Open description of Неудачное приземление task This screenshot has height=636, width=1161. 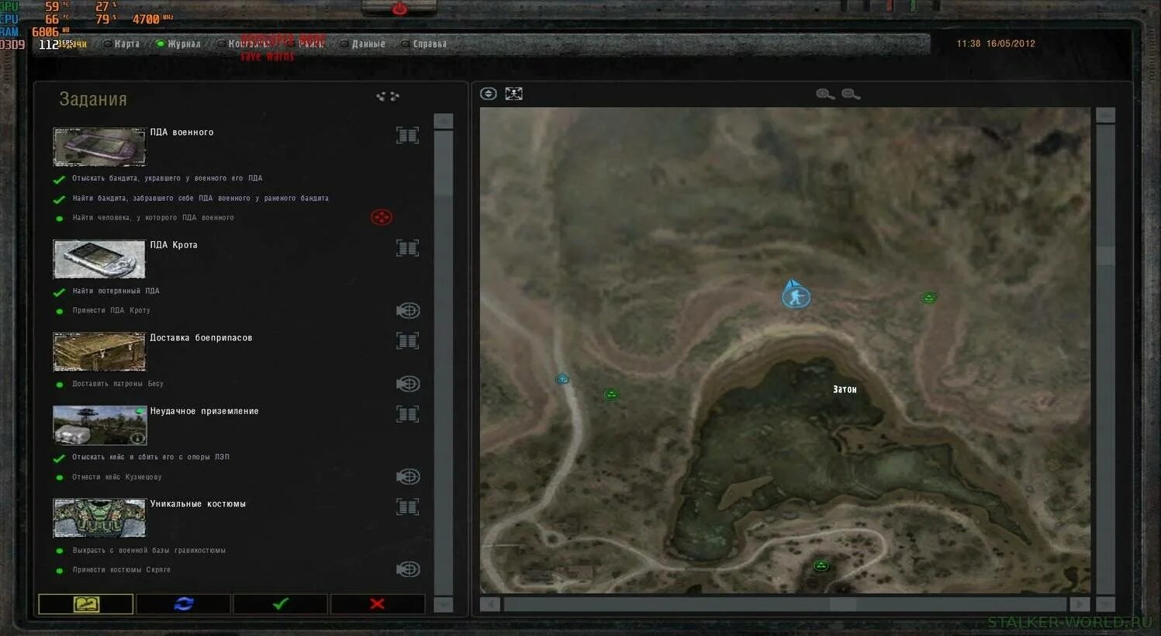[x=407, y=414]
